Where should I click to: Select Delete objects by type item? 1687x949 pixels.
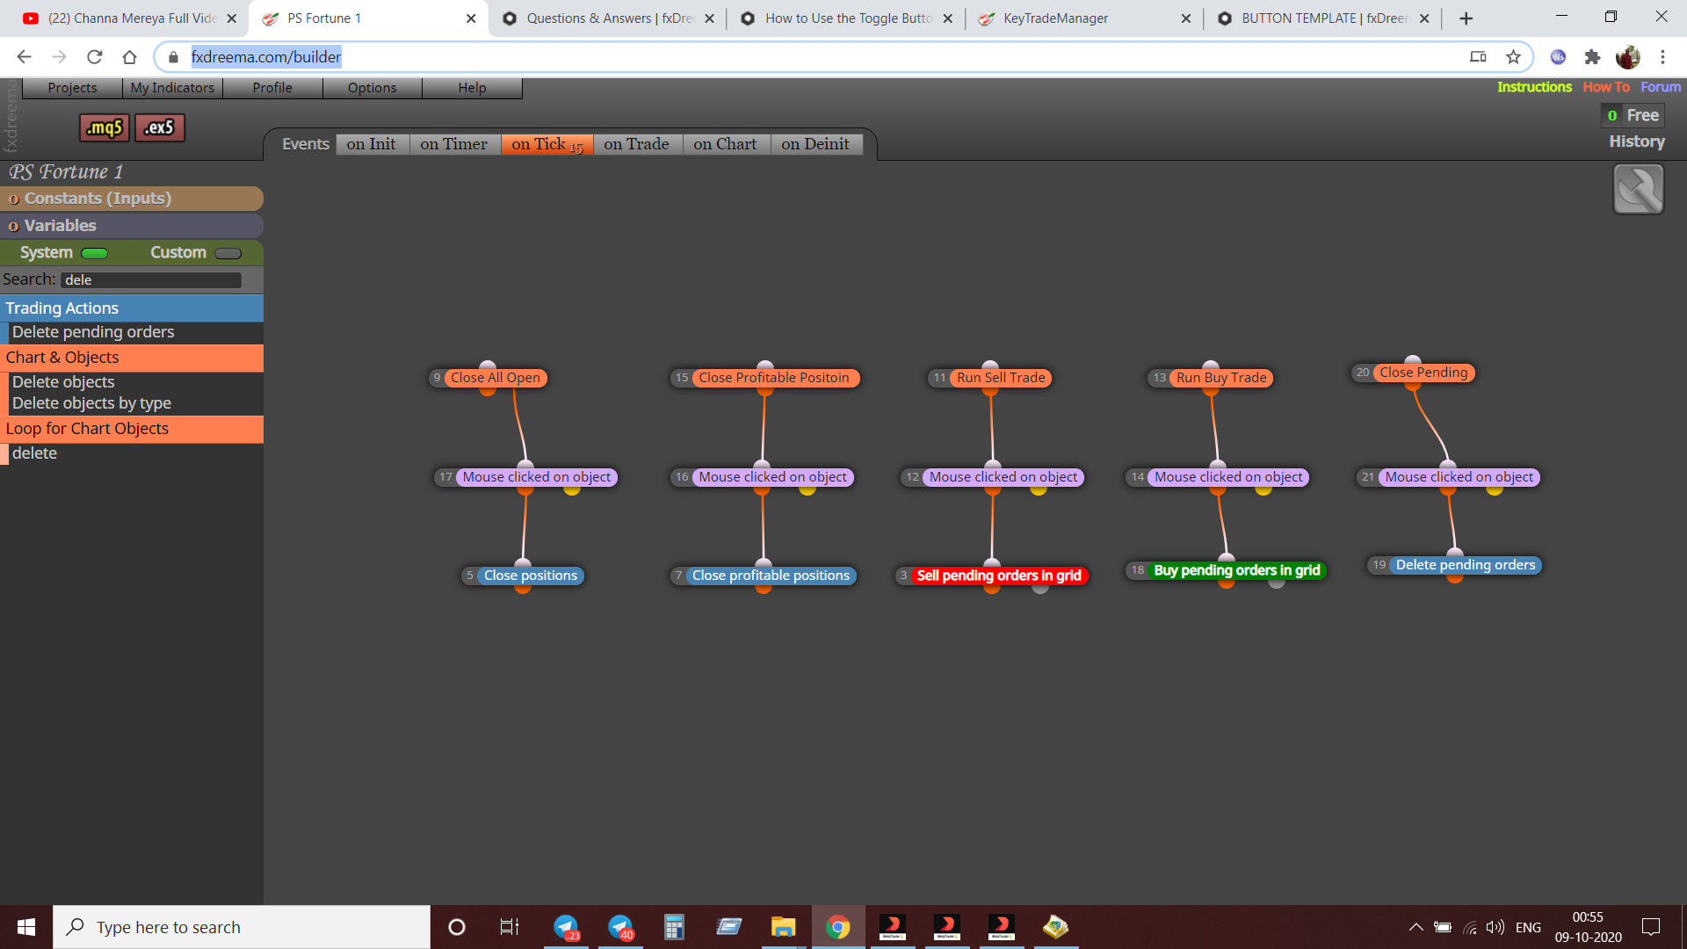click(x=91, y=403)
